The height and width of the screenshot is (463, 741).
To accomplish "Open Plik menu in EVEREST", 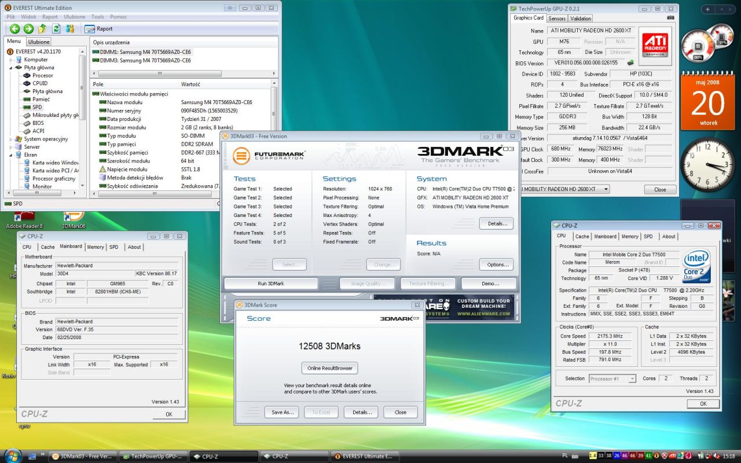I will pos(10,17).
